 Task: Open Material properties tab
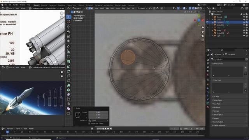pyautogui.click(x=208, y=107)
